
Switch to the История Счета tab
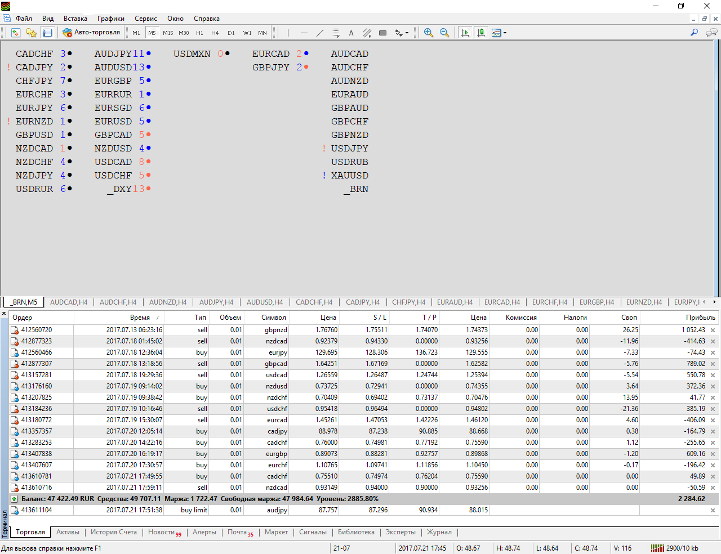coord(114,532)
